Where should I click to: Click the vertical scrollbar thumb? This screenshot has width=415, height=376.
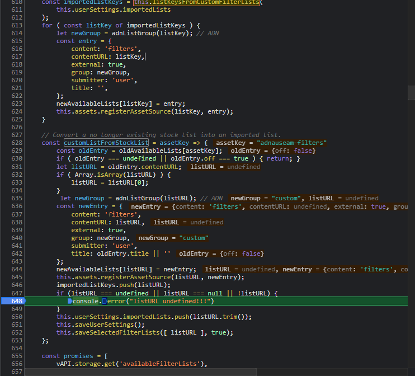pyautogui.click(x=411, y=92)
